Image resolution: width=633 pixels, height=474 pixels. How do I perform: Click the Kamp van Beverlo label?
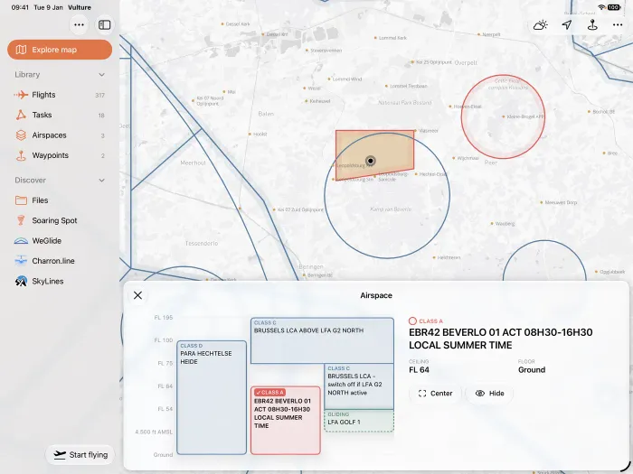click(x=391, y=209)
